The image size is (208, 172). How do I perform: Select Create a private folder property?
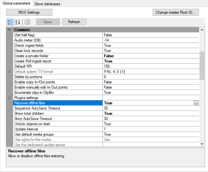[x=58, y=56]
